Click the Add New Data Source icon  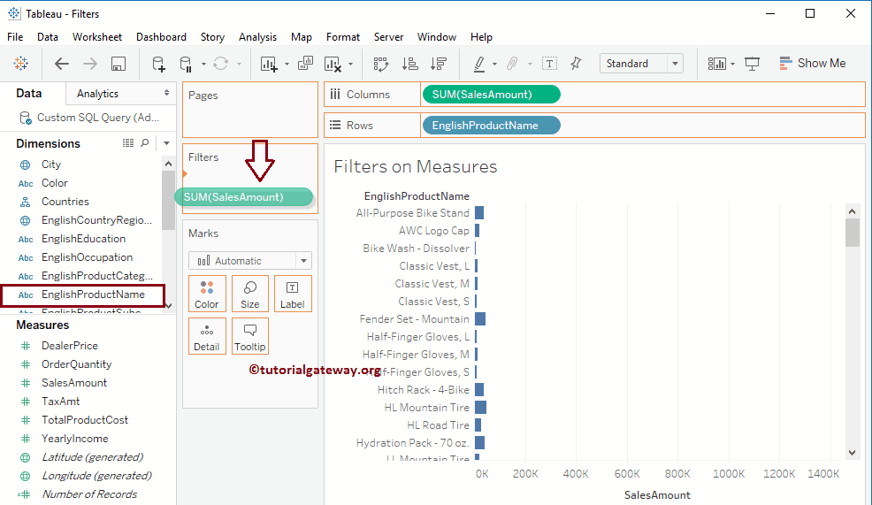click(x=158, y=64)
